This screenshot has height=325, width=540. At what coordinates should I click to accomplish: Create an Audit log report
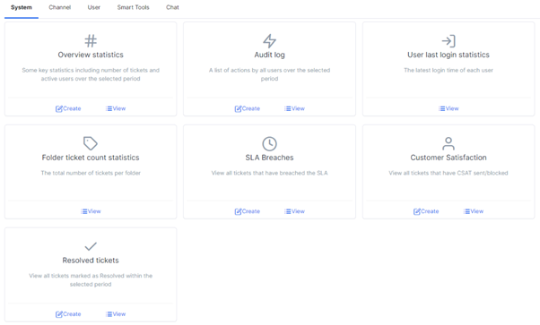click(x=248, y=108)
